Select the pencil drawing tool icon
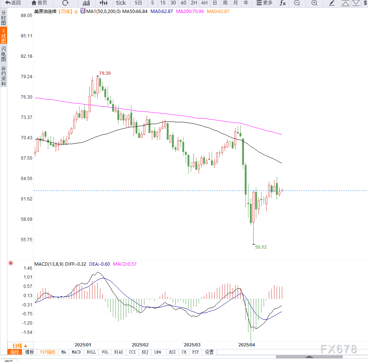This screenshot has height=362, width=368. (x=332, y=3)
